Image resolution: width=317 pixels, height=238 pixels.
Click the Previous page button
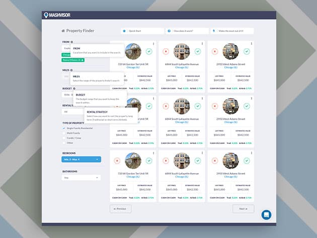(x=120, y=209)
